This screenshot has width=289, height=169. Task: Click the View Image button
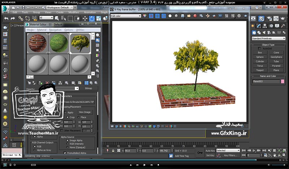pos(85,112)
